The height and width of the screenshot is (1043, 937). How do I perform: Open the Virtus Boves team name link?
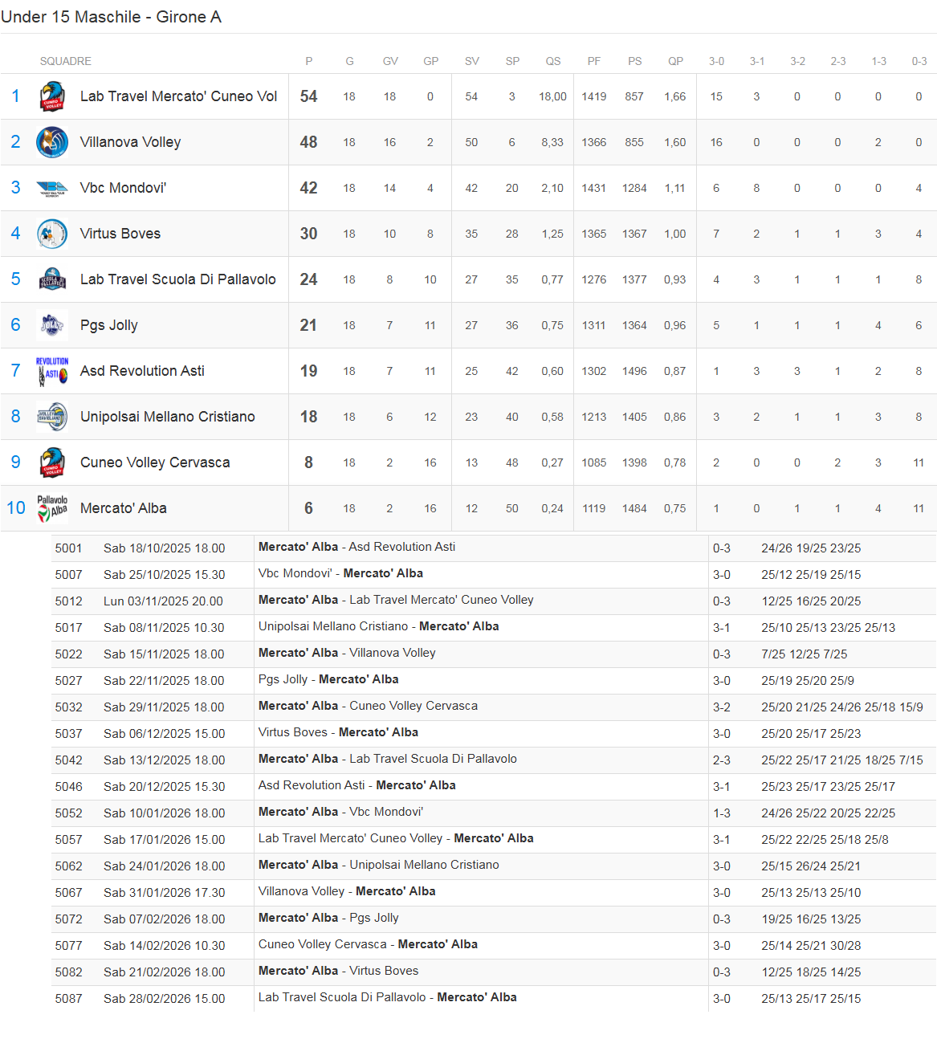tap(120, 234)
